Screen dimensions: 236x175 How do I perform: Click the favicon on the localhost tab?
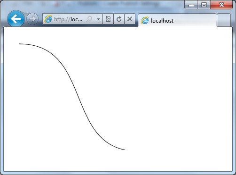(x=145, y=20)
